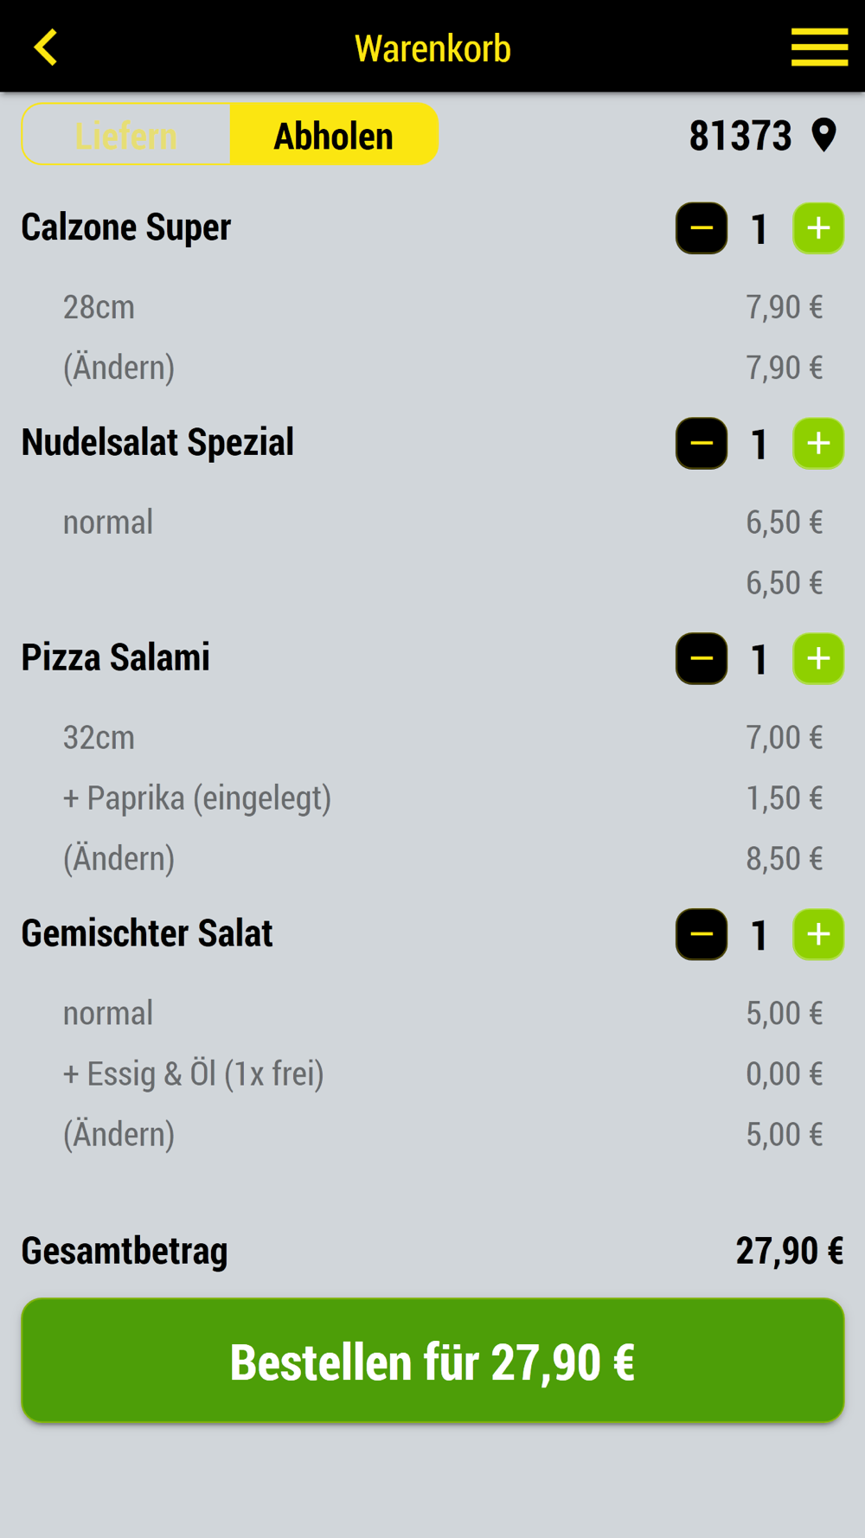Decrease Pizza Salami quantity
Image resolution: width=865 pixels, height=1538 pixels.
pyautogui.click(x=702, y=659)
